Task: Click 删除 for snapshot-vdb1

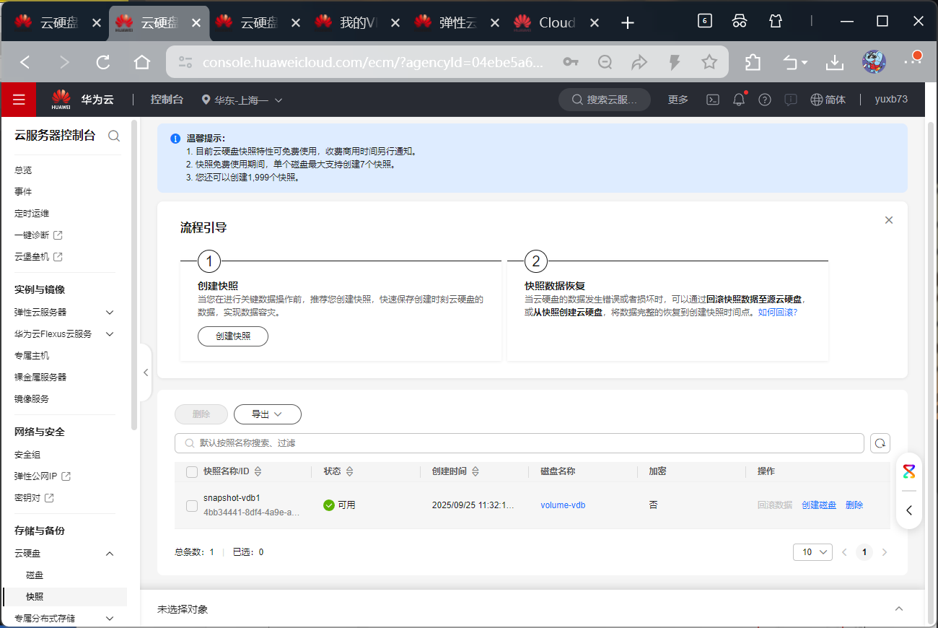Action: [x=854, y=505]
